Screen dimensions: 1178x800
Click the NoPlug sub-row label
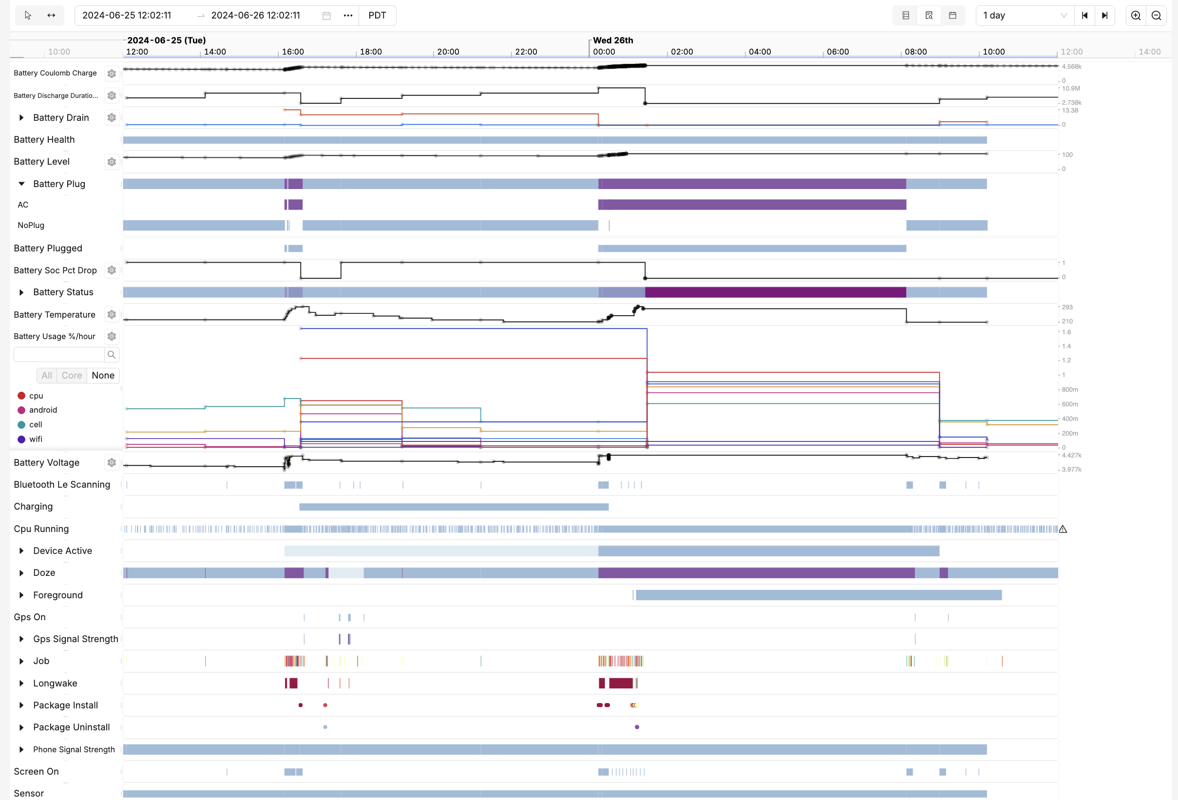31,225
